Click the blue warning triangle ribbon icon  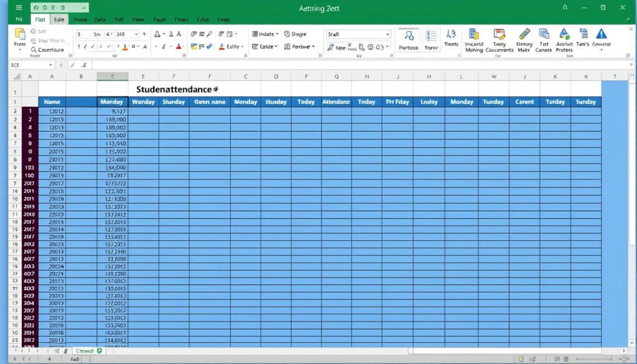pyautogui.click(x=602, y=34)
